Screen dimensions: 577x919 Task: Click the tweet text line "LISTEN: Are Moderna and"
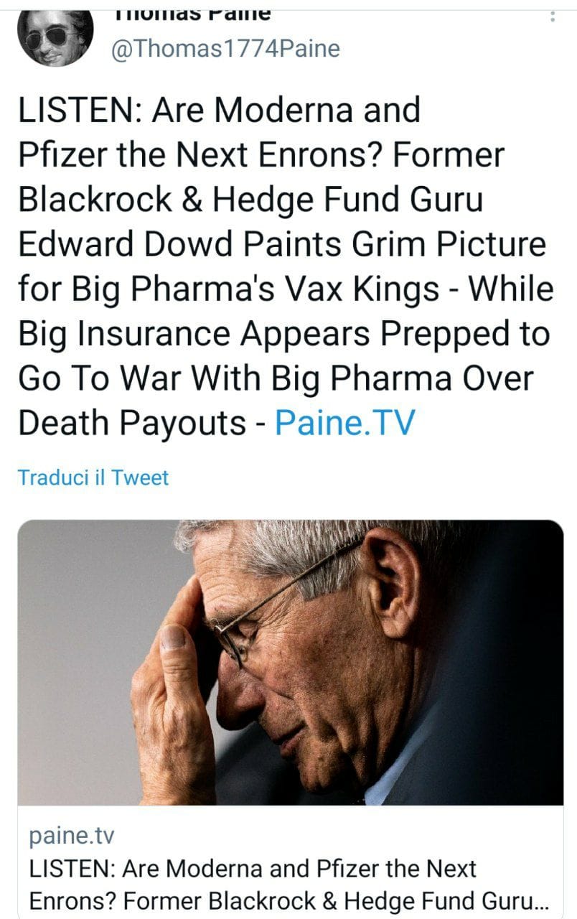click(x=219, y=111)
